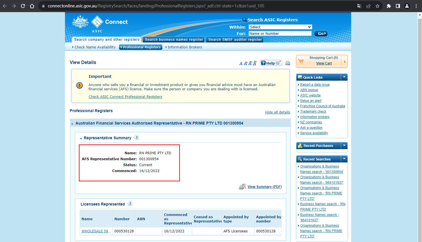Collapse the Quick Links panel arrow
The height and width of the screenshot is (242, 422).
click(344, 77)
